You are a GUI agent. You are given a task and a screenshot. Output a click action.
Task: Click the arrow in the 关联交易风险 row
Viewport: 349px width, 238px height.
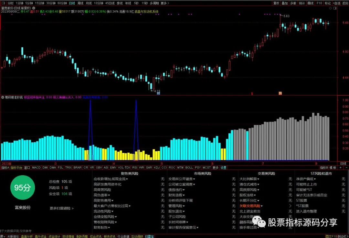coord(290,206)
